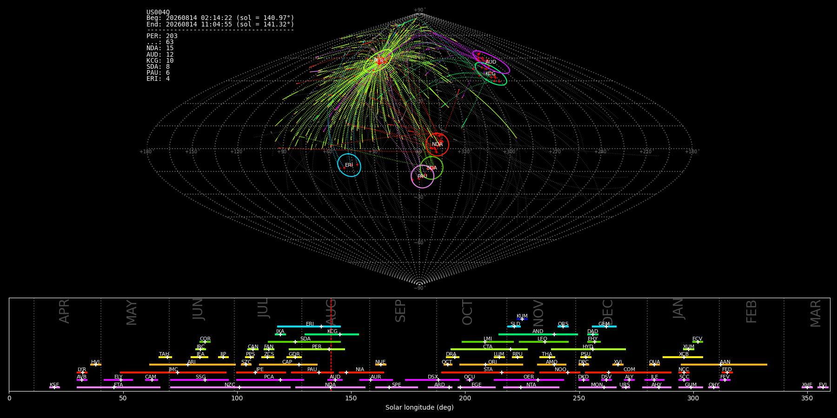Click the 200 tick on solar longitude axis
The height and width of the screenshot is (418, 837).
pyautogui.click(x=465, y=398)
